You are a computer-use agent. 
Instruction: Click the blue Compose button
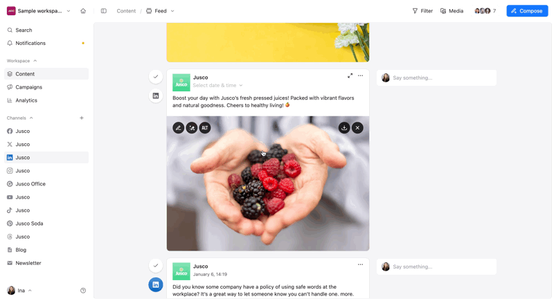pos(527,11)
